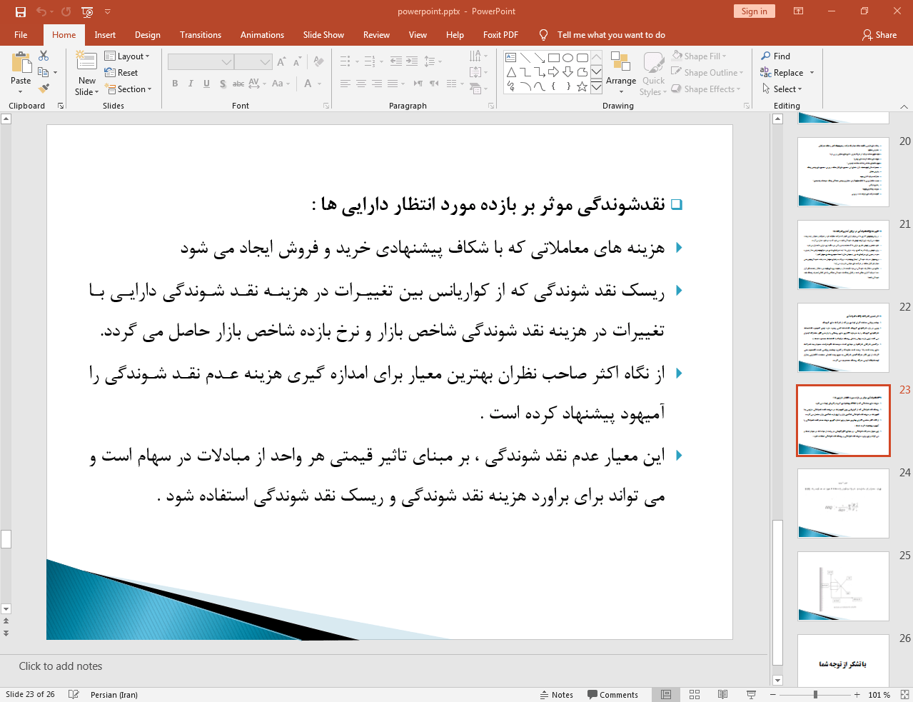Click the Save icon in title bar
913x702 pixels.
tap(21, 11)
